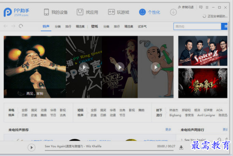Select the 个性化 tab
This screenshot has height=156, width=233.
tap(150, 12)
